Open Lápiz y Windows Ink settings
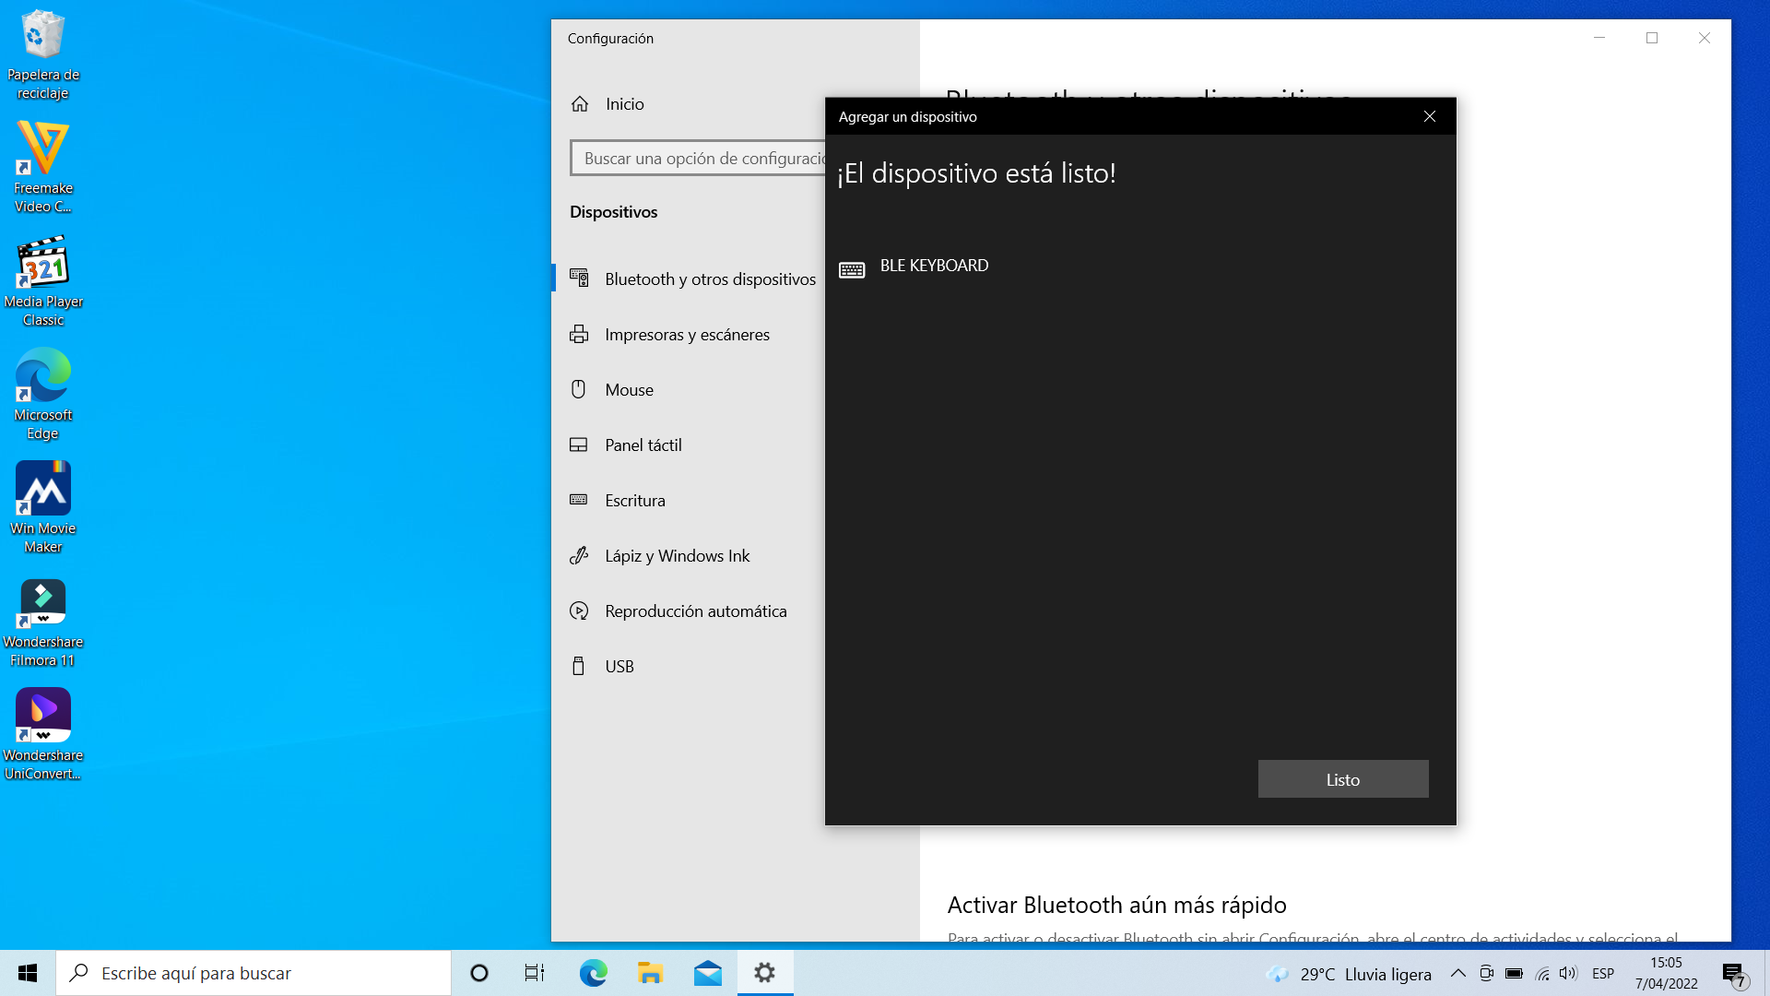This screenshot has width=1770, height=996. [677, 556]
